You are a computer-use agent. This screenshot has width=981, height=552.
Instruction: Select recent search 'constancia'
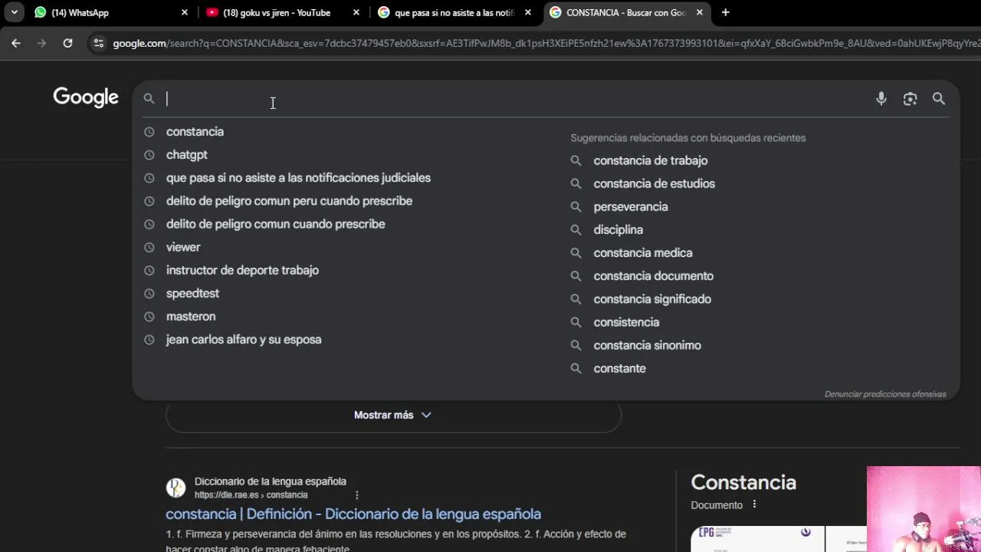(x=195, y=132)
